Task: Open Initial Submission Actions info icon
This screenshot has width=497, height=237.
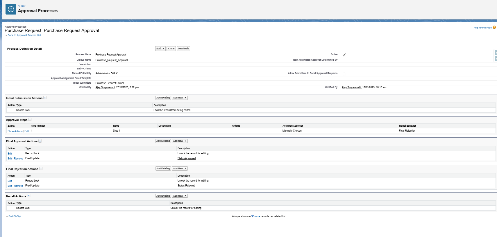Action: click(45, 98)
